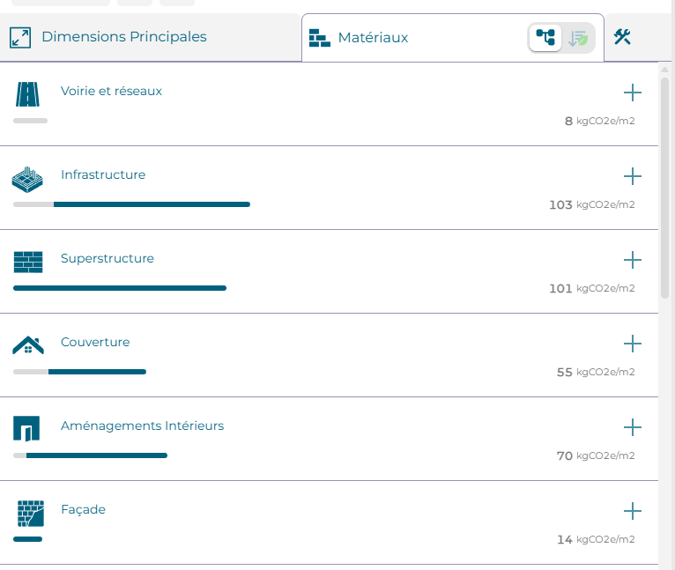Expand the Couverture section with plus

(x=632, y=344)
